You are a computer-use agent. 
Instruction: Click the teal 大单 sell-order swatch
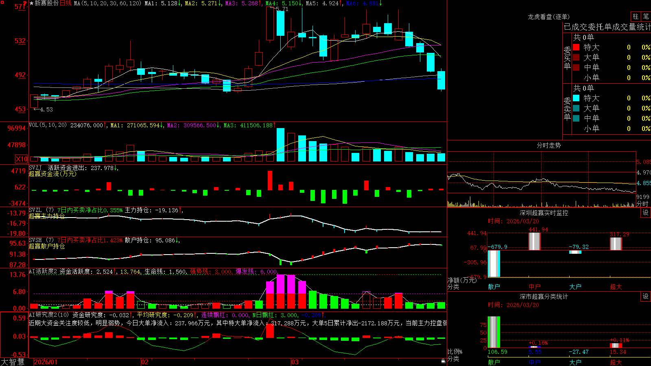576,108
